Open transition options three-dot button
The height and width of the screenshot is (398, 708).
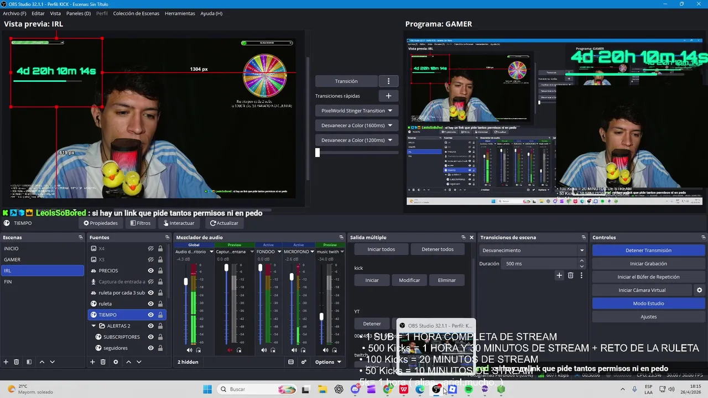(388, 81)
